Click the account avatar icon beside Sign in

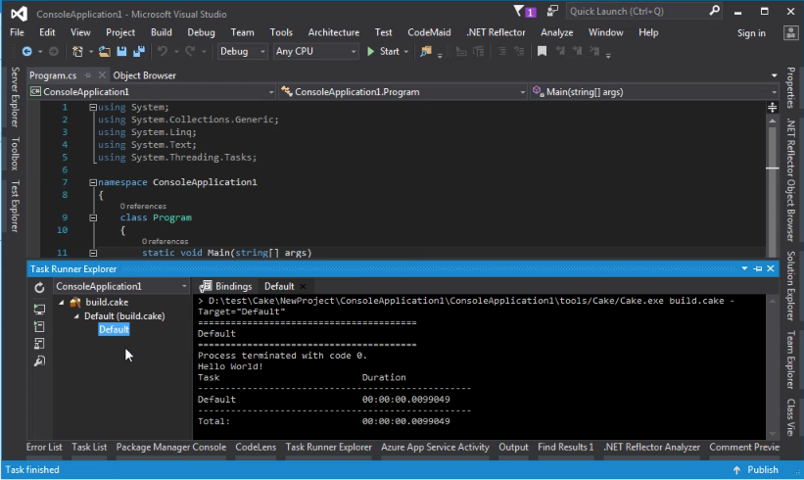790,33
